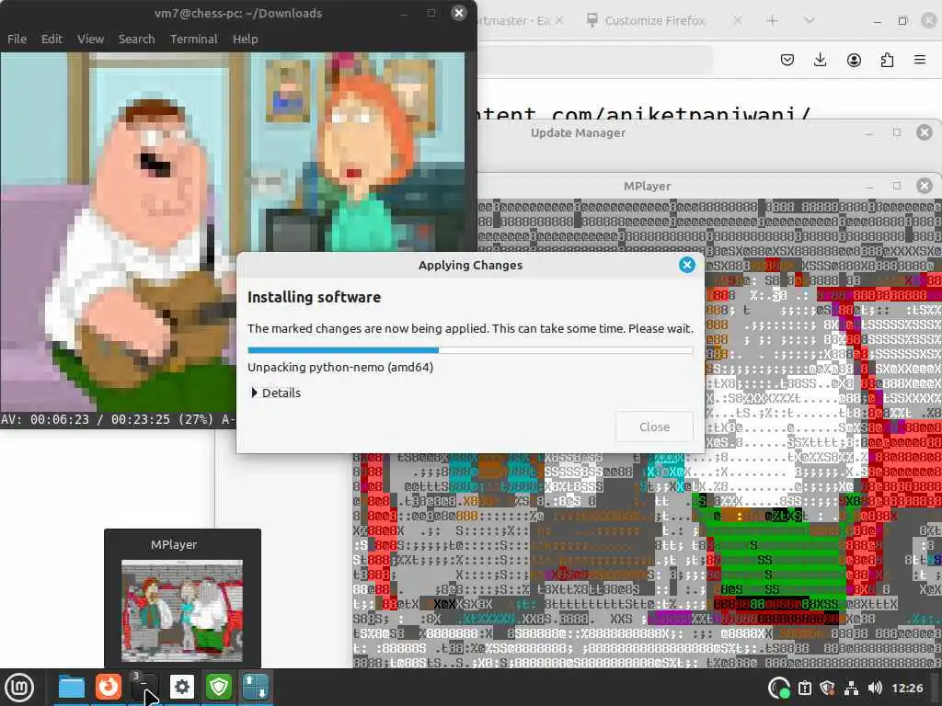942x706 pixels.
Task: Open the volume control tray icon
Action: point(875,688)
